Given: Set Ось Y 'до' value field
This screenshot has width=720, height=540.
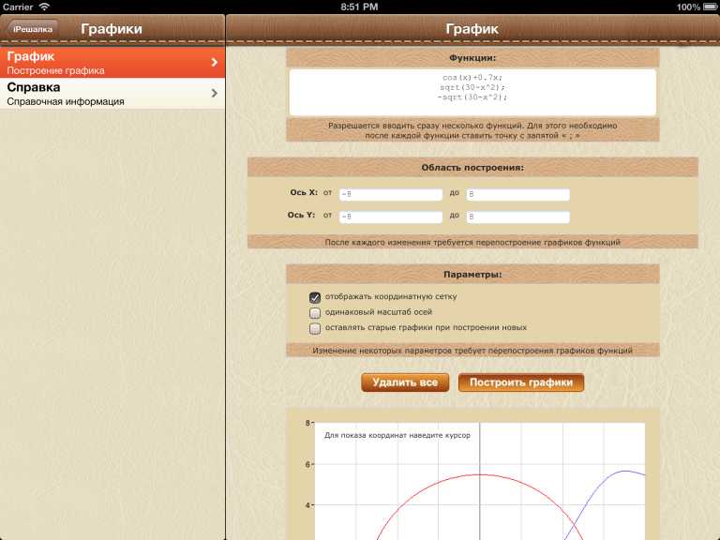Looking at the screenshot, I should click(x=517, y=217).
